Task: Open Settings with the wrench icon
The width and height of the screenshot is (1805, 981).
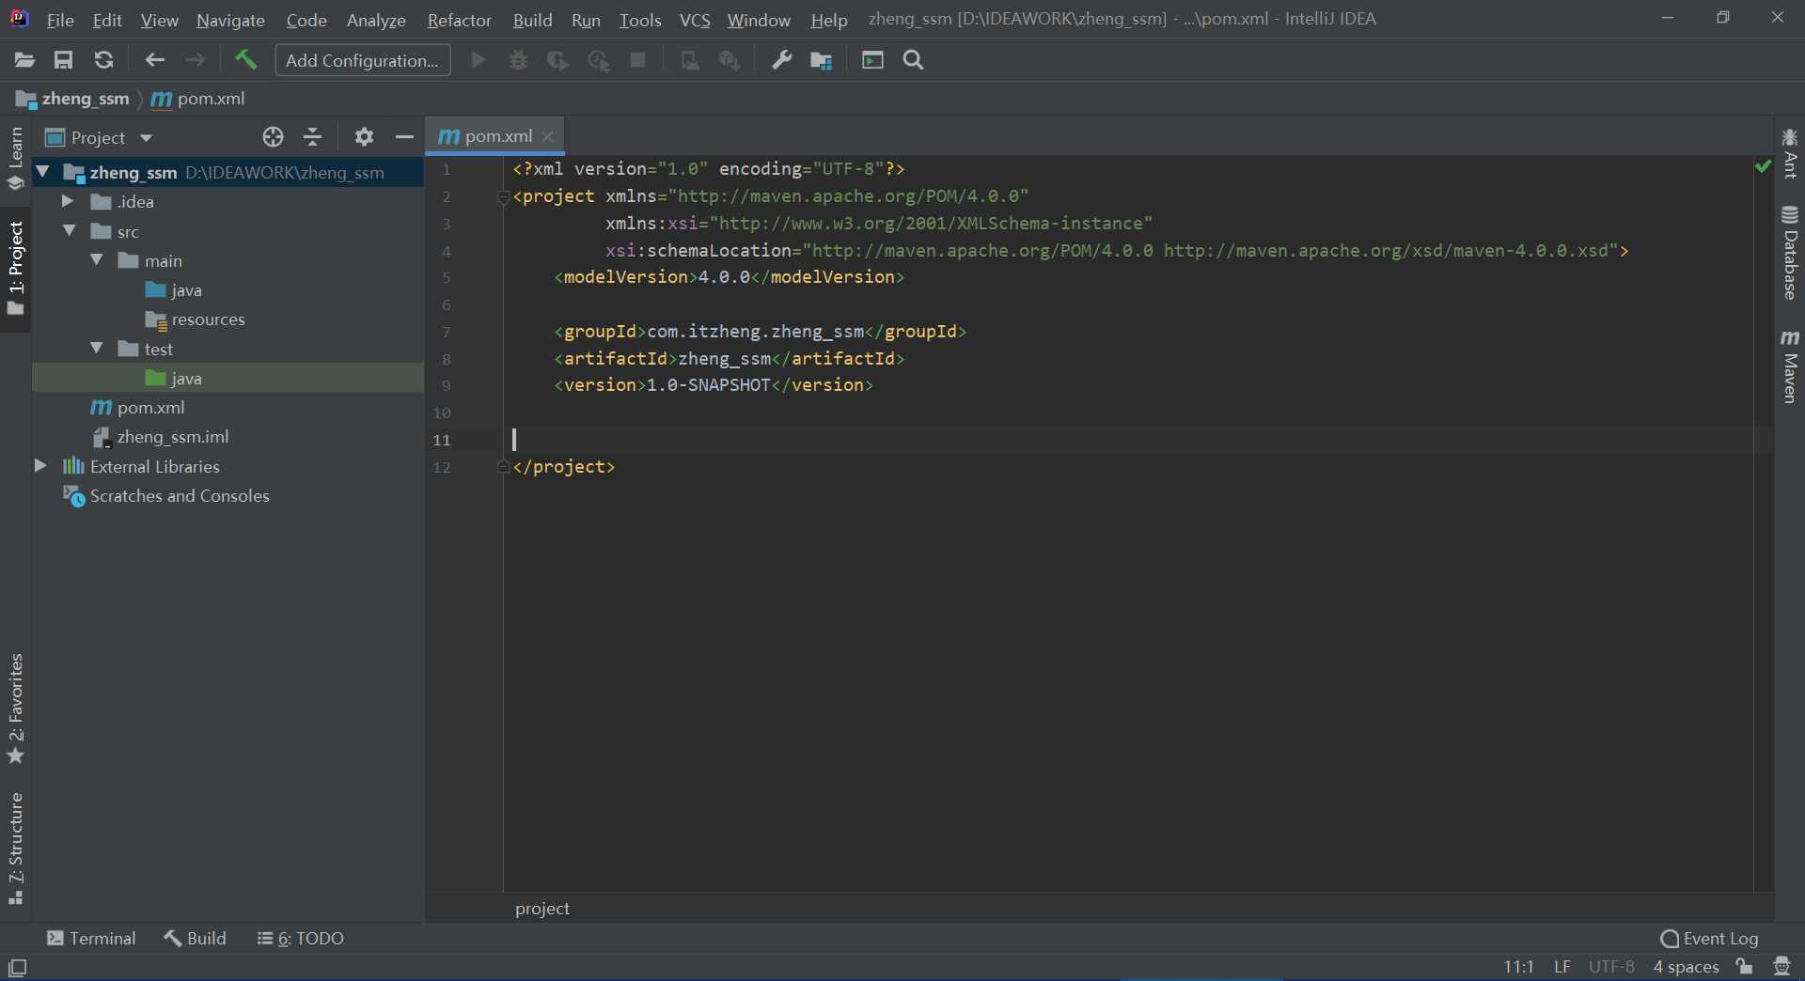Action: (x=781, y=60)
